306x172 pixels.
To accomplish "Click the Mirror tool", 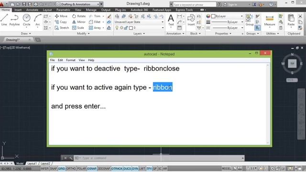I will (79, 22).
